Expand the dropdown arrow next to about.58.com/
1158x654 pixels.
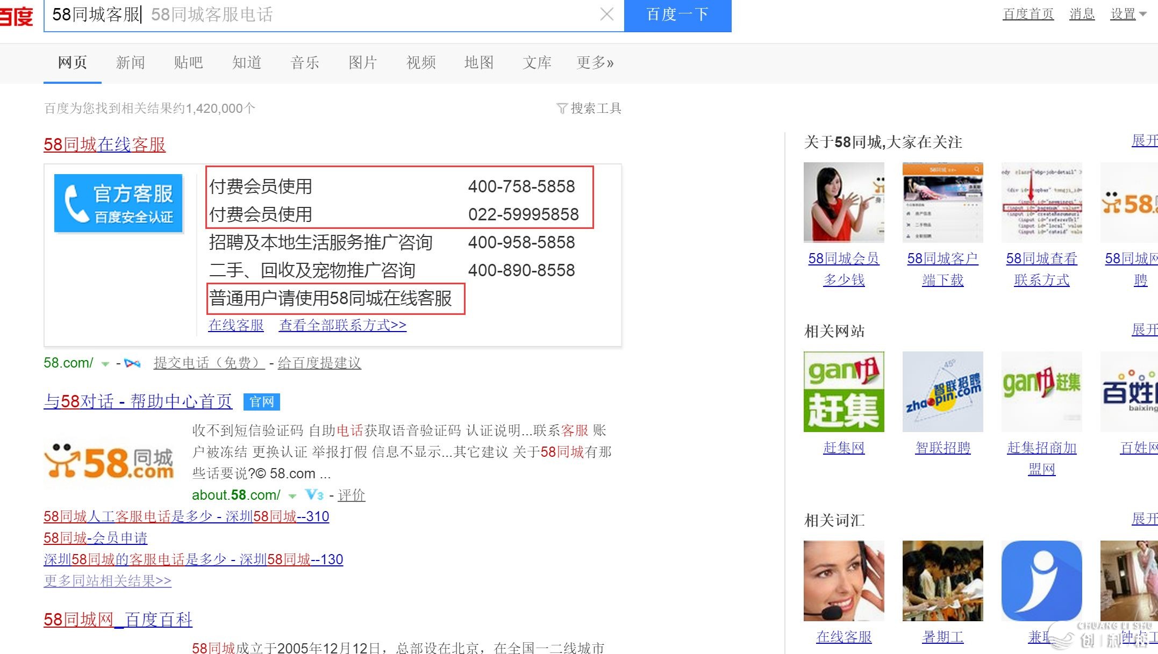[x=292, y=495]
